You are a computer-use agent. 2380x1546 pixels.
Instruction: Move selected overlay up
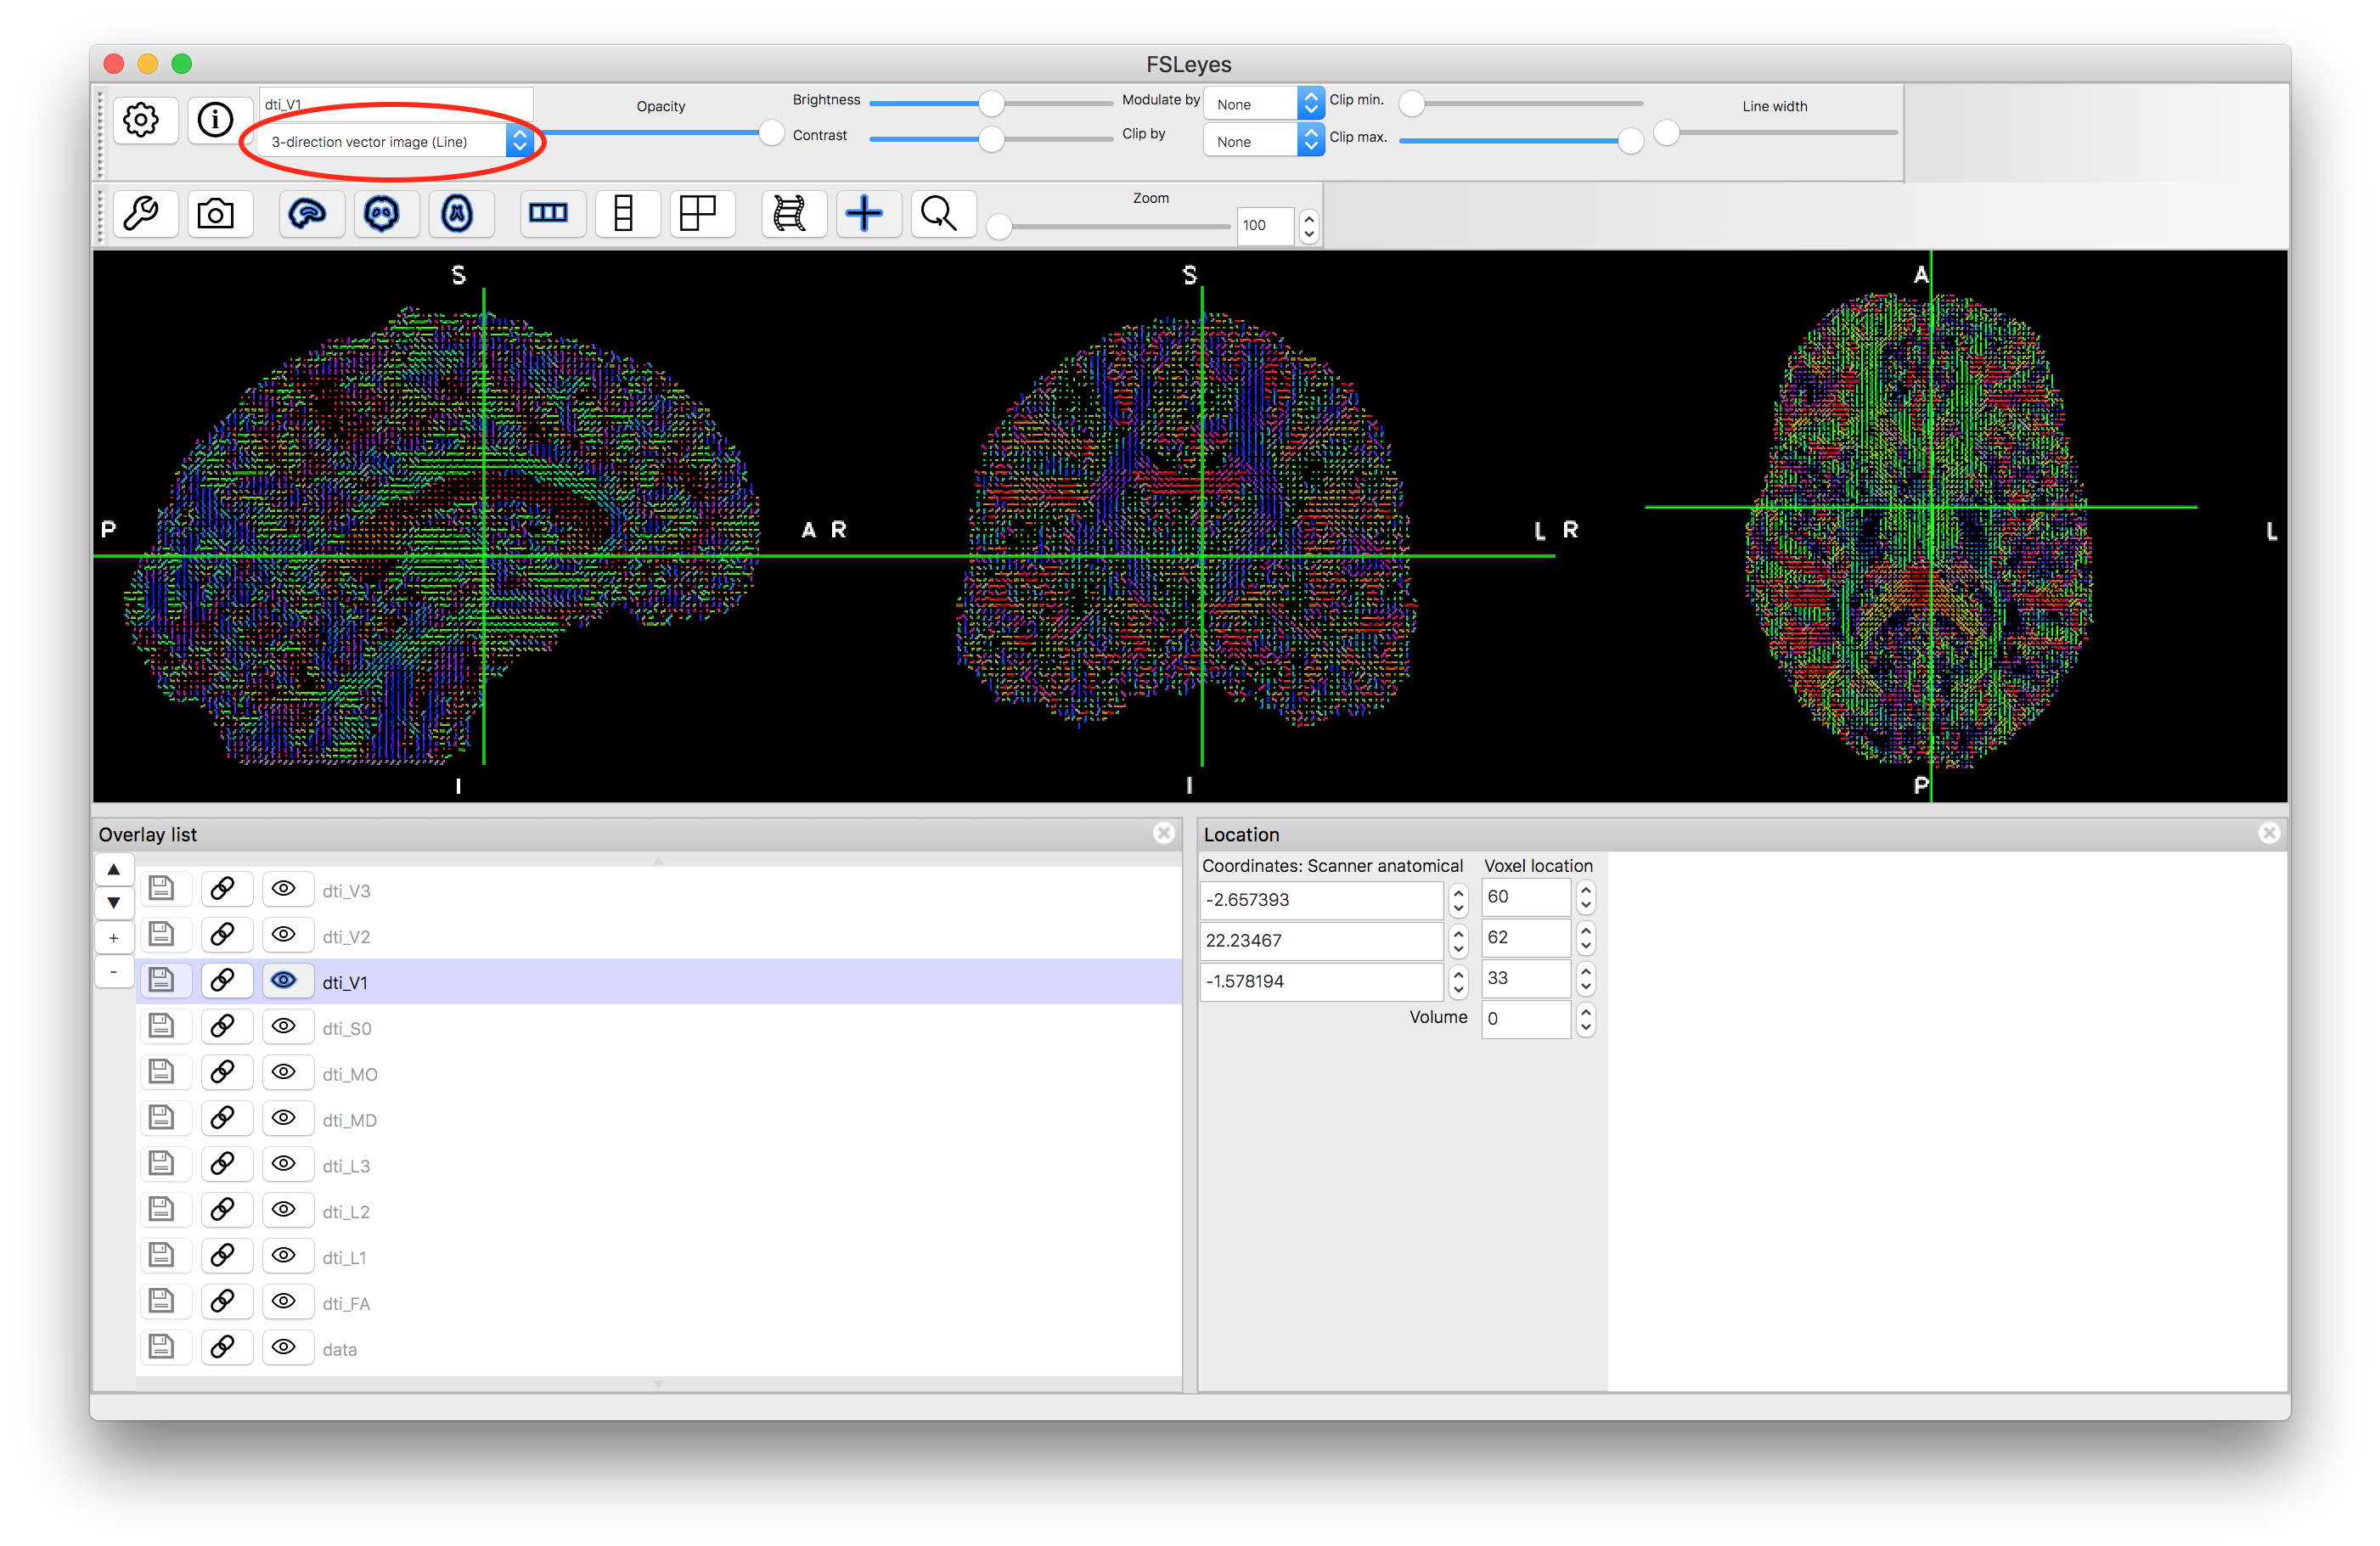pos(114,870)
